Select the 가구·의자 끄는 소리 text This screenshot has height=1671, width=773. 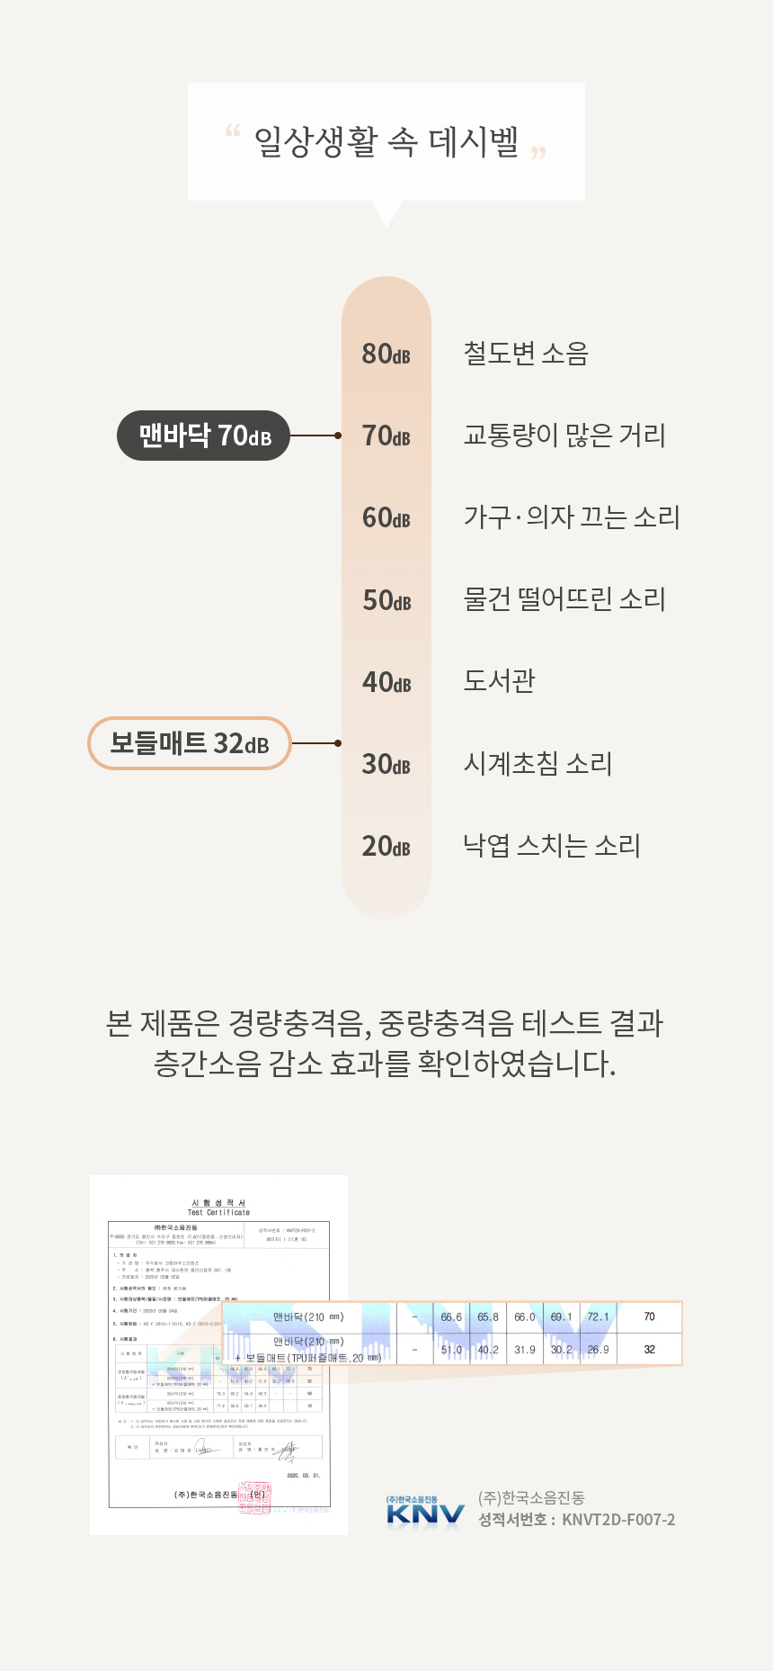pyautogui.click(x=572, y=517)
